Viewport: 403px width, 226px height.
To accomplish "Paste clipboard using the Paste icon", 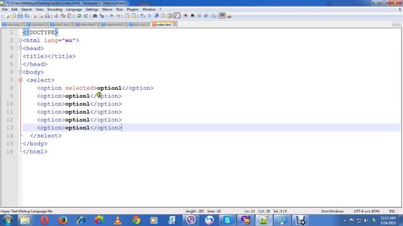I will pyautogui.click(x=70, y=16).
